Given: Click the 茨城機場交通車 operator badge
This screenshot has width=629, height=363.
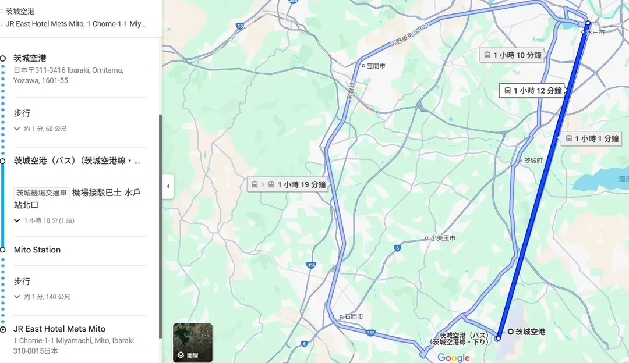Looking at the screenshot, I should [42, 193].
